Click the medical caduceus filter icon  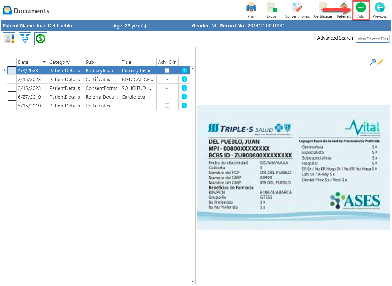[x=25, y=39]
